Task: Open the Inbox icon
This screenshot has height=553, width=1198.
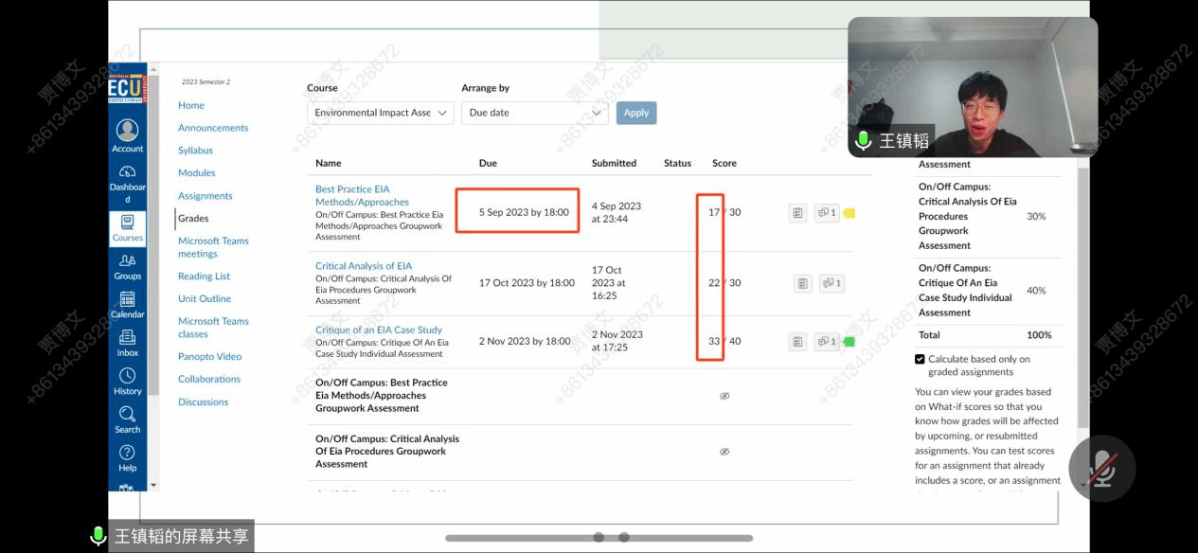Action: coord(127,343)
